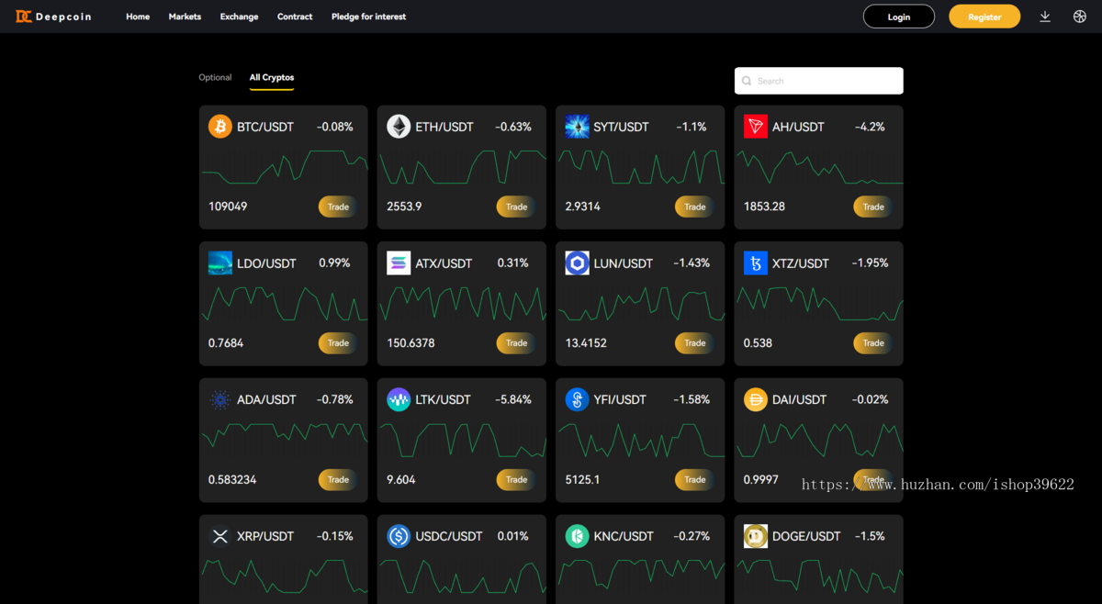Click the 2553.9 ETH price value
This screenshot has height=604, width=1102.
[404, 207]
